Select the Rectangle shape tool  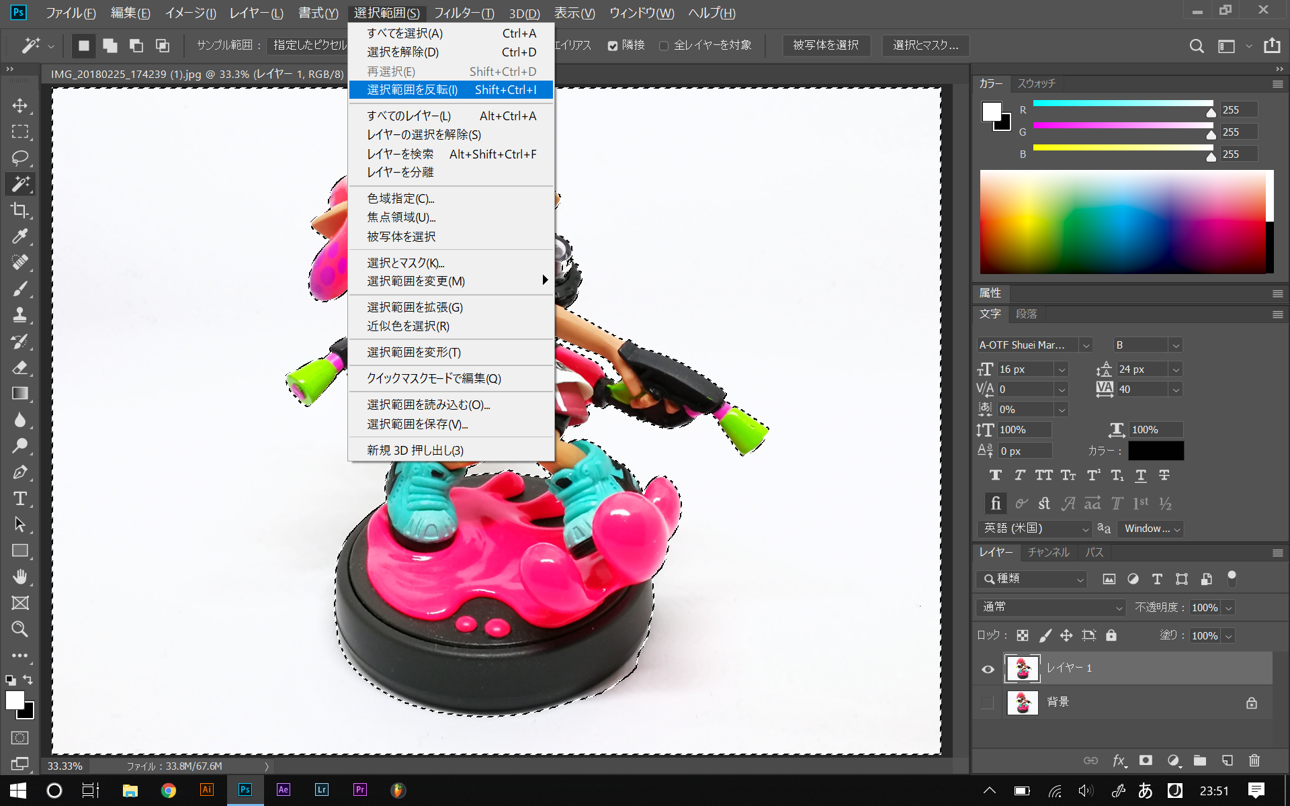click(20, 551)
